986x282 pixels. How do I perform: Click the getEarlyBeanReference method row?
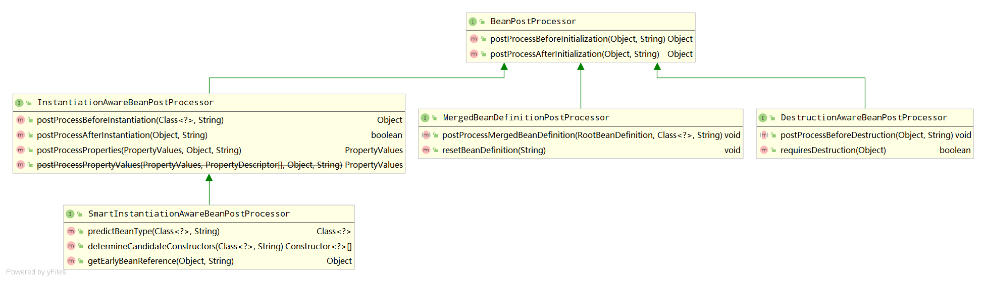click(x=161, y=261)
